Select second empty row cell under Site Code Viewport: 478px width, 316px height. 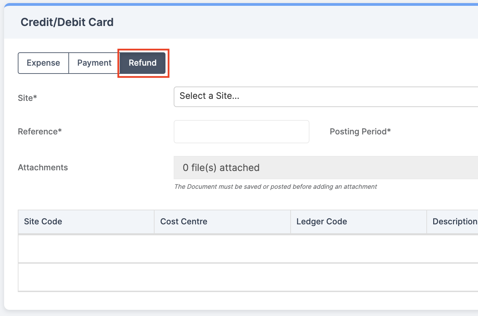point(86,277)
